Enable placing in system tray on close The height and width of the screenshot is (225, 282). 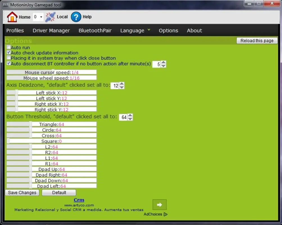[x=8, y=58]
